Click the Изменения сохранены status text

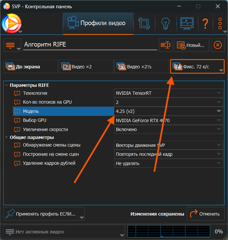tap(157, 214)
